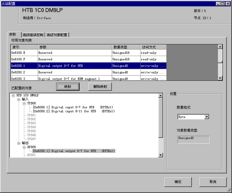This screenshot has width=232, height=193.
Task: Open the 数据格式 Byte dropdown
Action: (x=206, y=117)
